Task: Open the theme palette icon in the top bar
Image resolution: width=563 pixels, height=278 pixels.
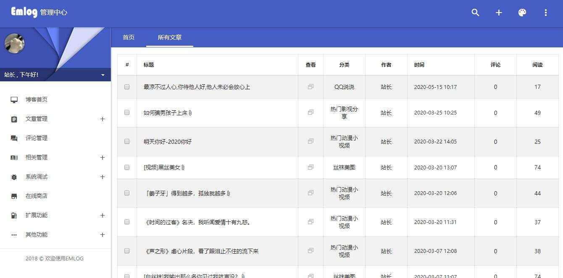Action: point(522,13)
